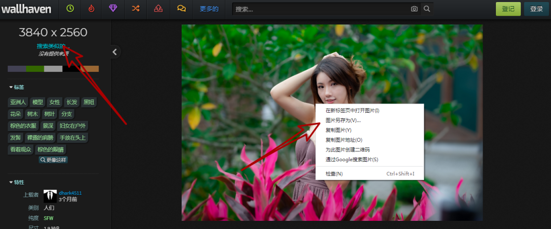Click the 3840 x 2560 resolution heading
551x229 pixels.
click(x=53, y=32)
